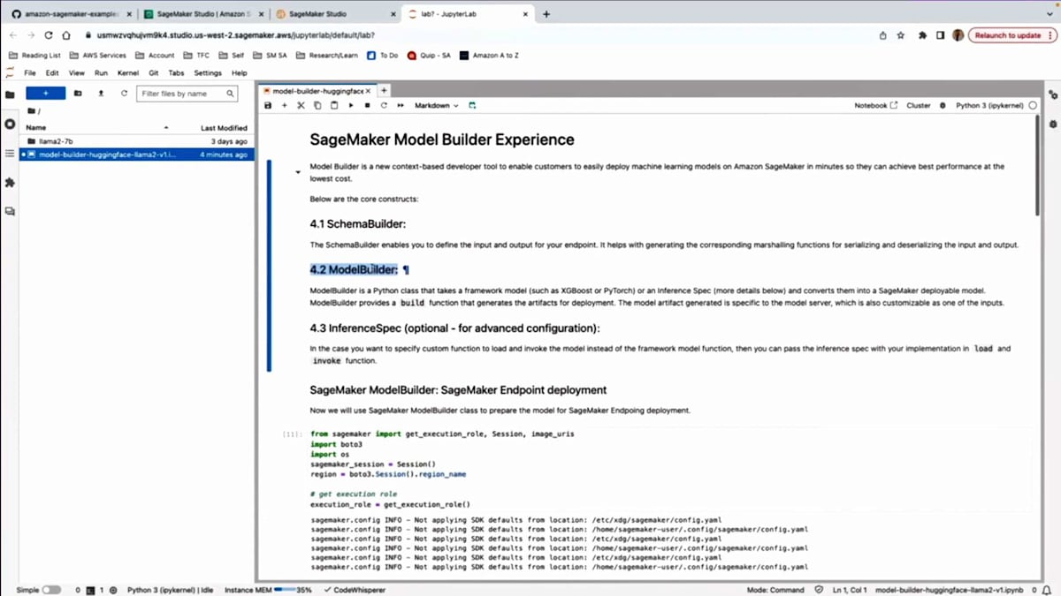Open the Kernel menu

(128, 73)
